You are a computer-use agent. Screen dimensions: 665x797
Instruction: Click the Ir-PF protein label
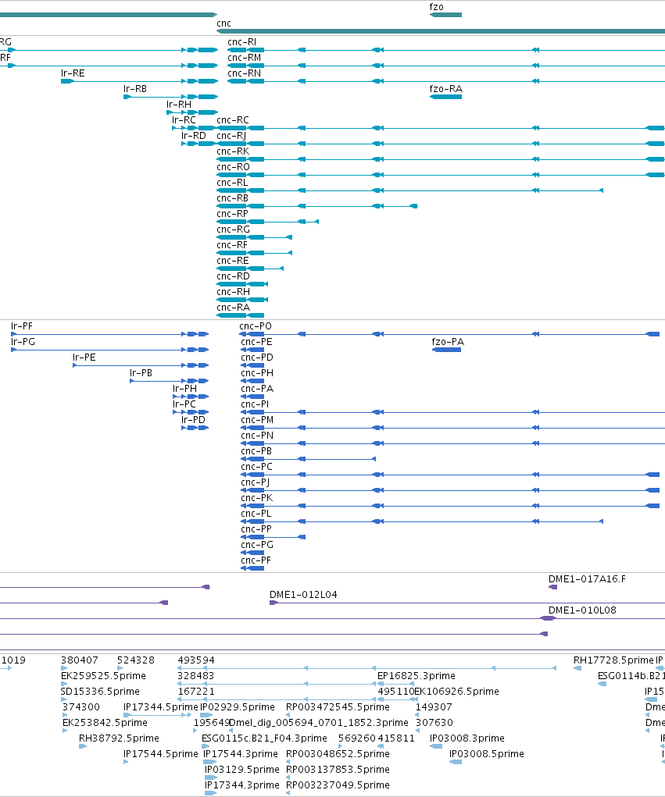coord(22,326)
